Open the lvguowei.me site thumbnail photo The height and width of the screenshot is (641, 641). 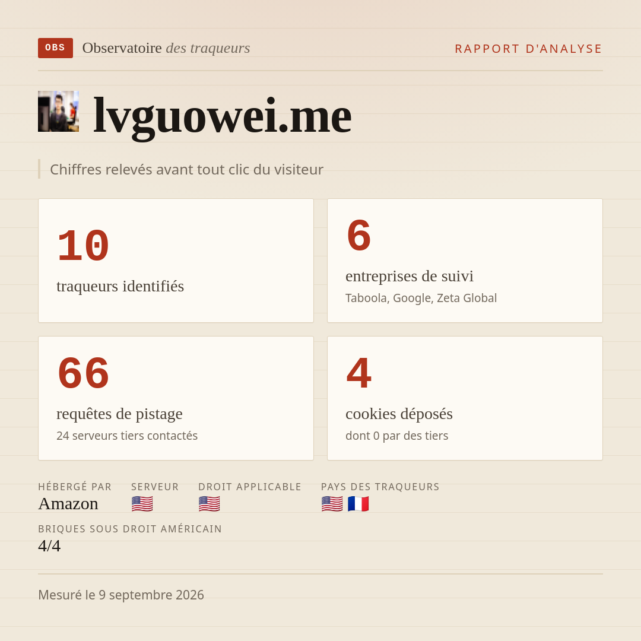pos(58,111)
